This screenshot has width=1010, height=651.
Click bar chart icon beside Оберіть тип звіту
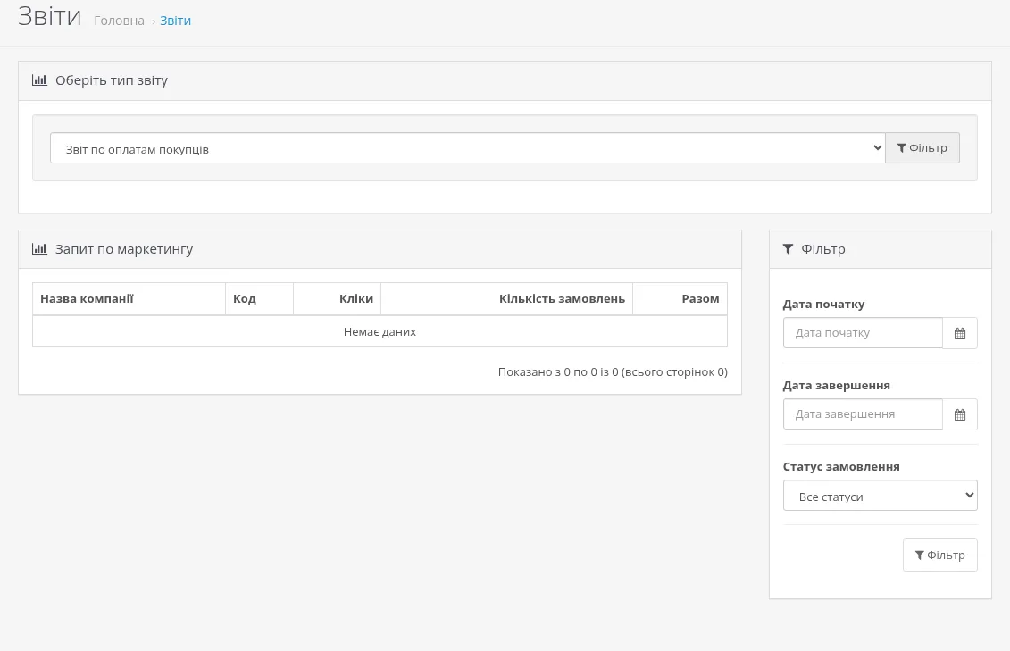point(39,80)
